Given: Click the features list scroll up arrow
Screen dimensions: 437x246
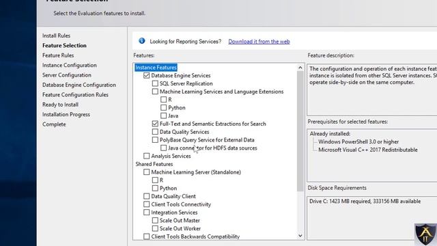Looking at the screenshot, I should 300,68.
